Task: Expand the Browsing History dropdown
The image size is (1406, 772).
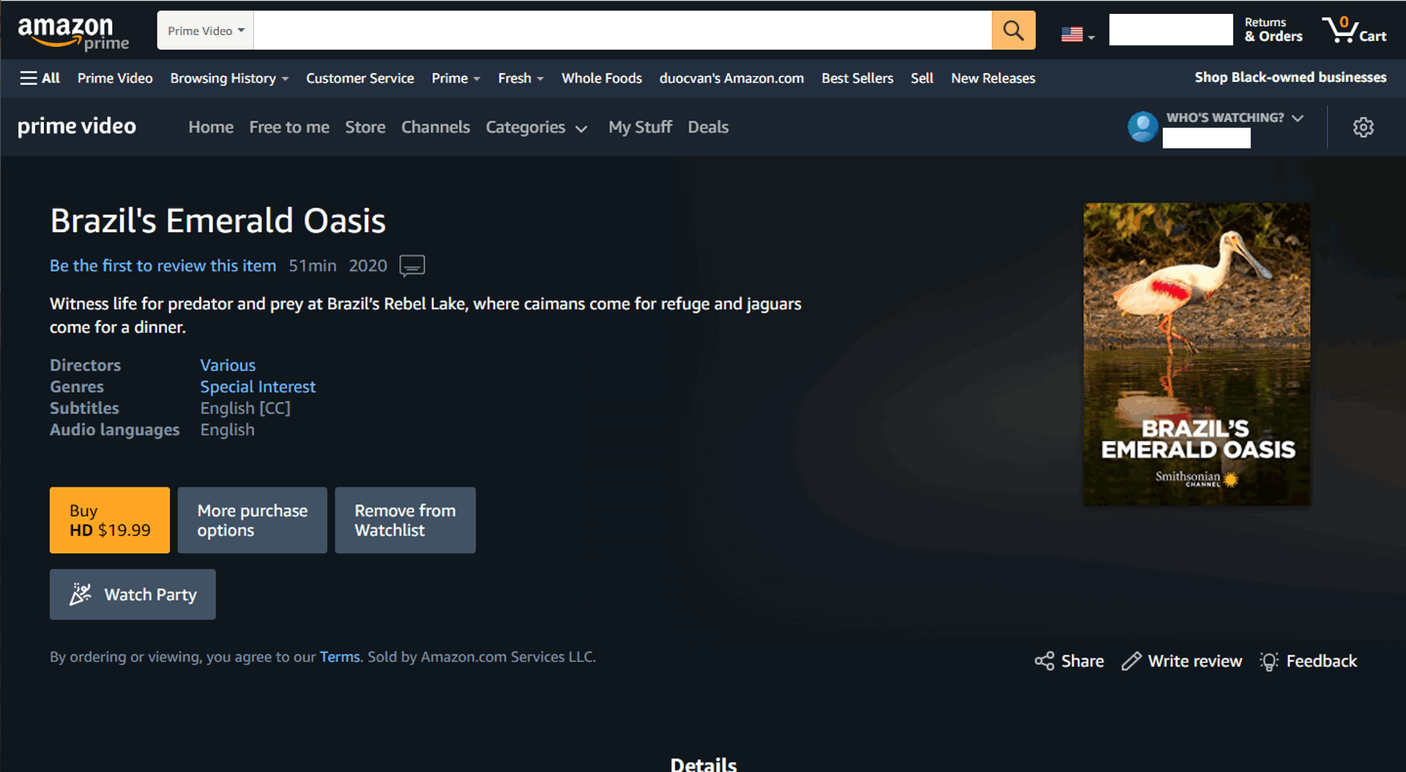Action: pyautogui.click(x=229, y=78)
